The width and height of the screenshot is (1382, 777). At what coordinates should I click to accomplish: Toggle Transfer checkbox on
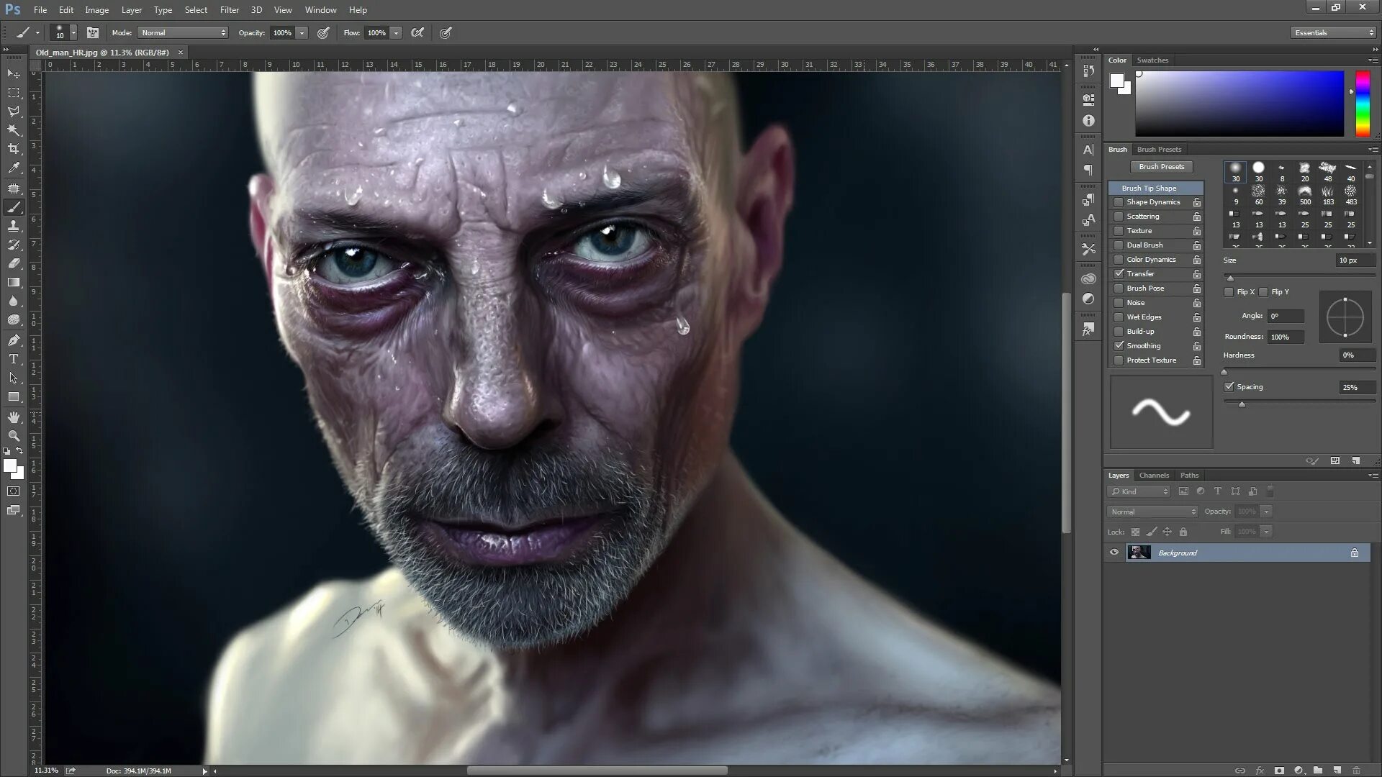[x=1119, y=273]
